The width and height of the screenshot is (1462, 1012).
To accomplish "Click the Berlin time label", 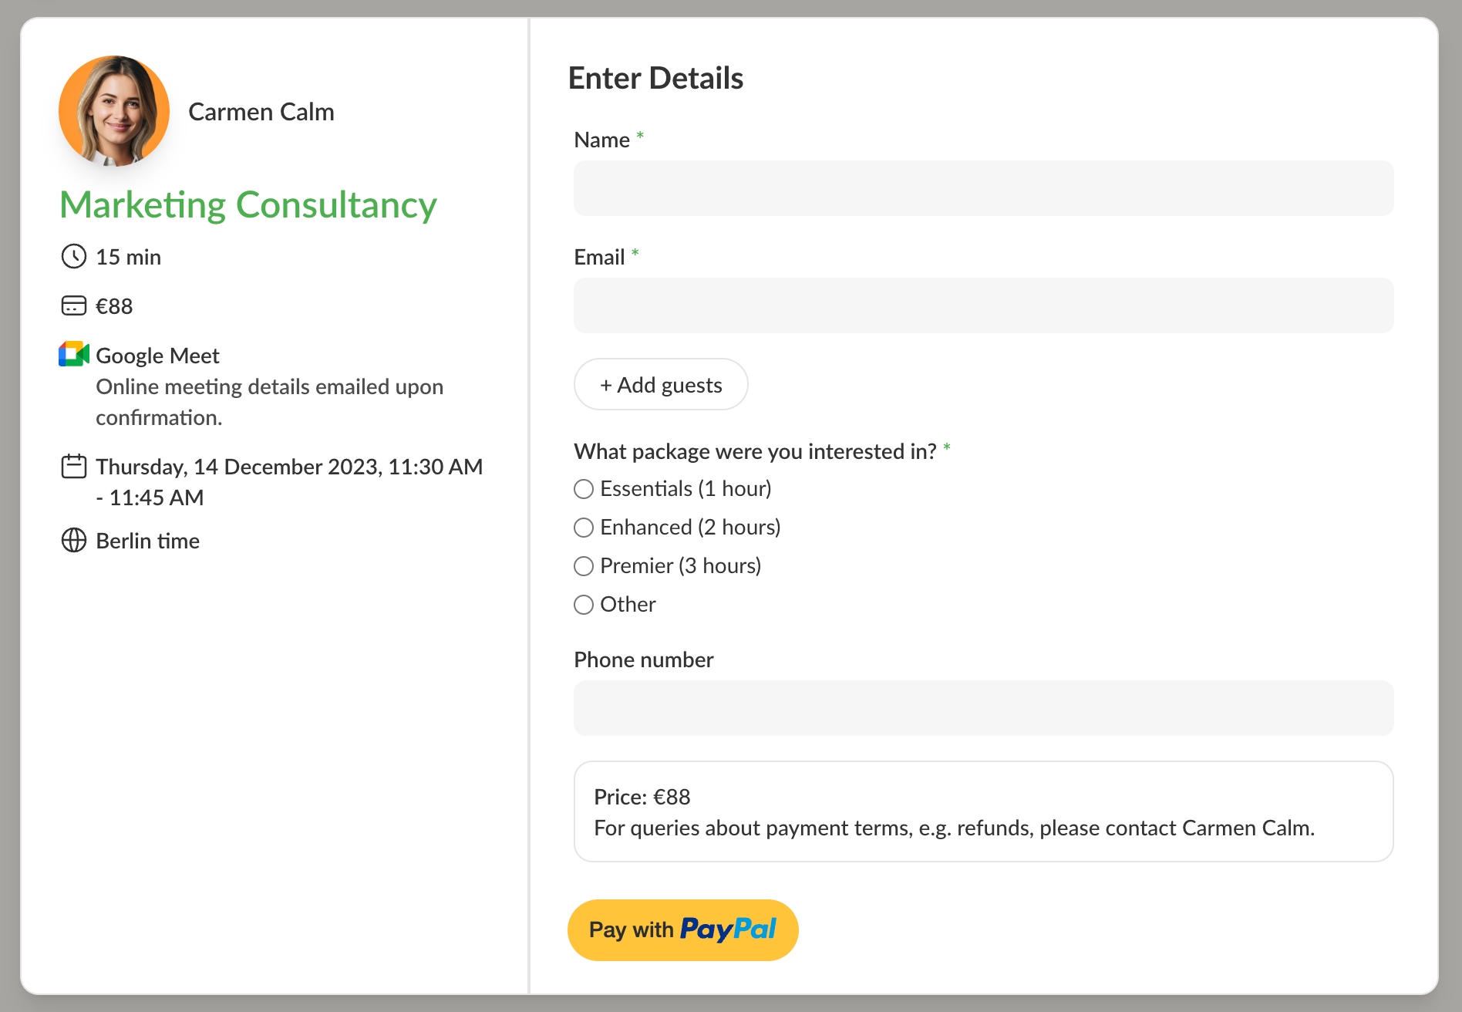I will pos(147,541).
